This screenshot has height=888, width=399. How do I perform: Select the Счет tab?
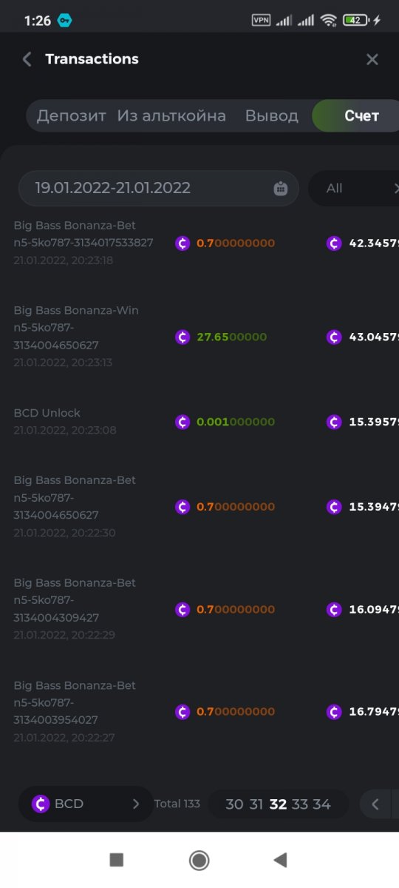pos(361,116)
